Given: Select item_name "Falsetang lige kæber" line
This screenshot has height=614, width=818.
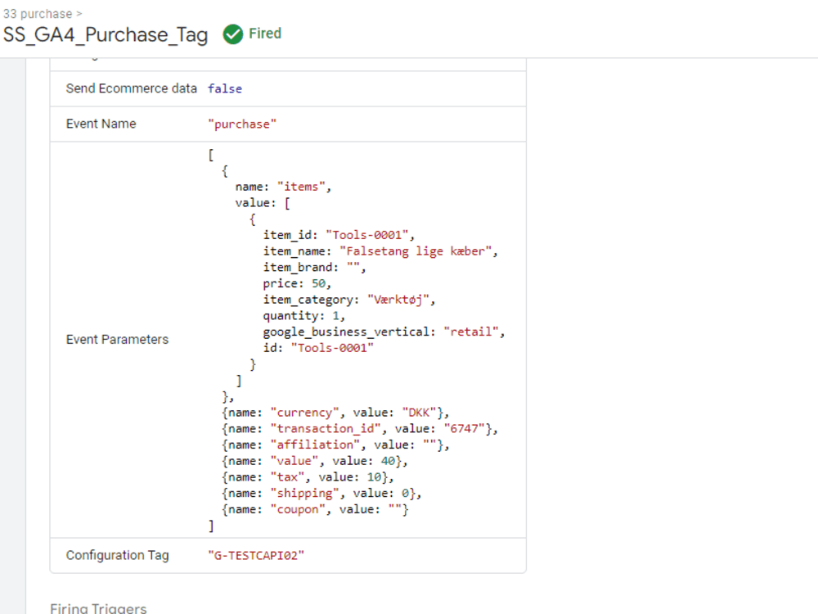Looking at the screenshot, I should coord(380,251).
